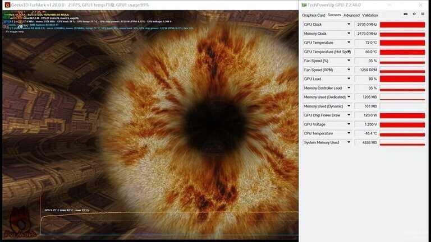Click the GPU Clock value 2736.0 MHz

366,25
